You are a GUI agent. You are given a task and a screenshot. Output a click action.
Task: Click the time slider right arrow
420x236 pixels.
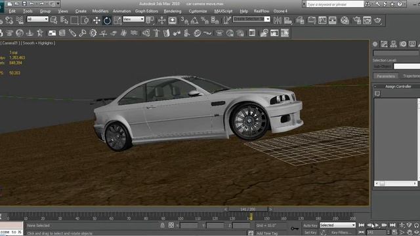click(x=270, y=209)
